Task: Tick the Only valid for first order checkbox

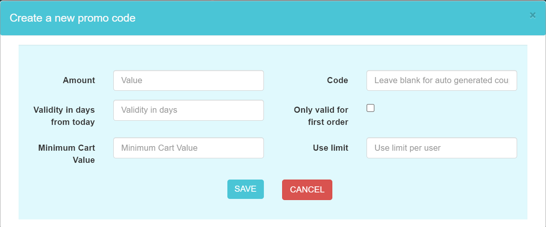Action: click(x=370, y=108)
